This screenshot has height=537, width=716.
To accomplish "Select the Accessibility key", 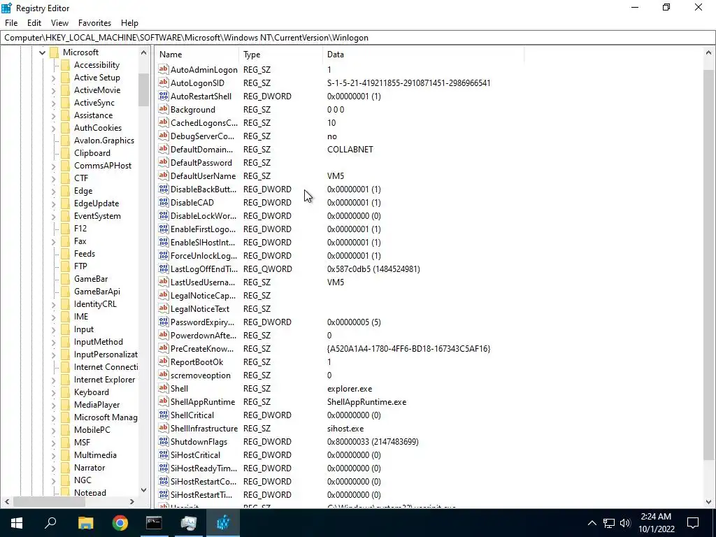I will [96, 65].
